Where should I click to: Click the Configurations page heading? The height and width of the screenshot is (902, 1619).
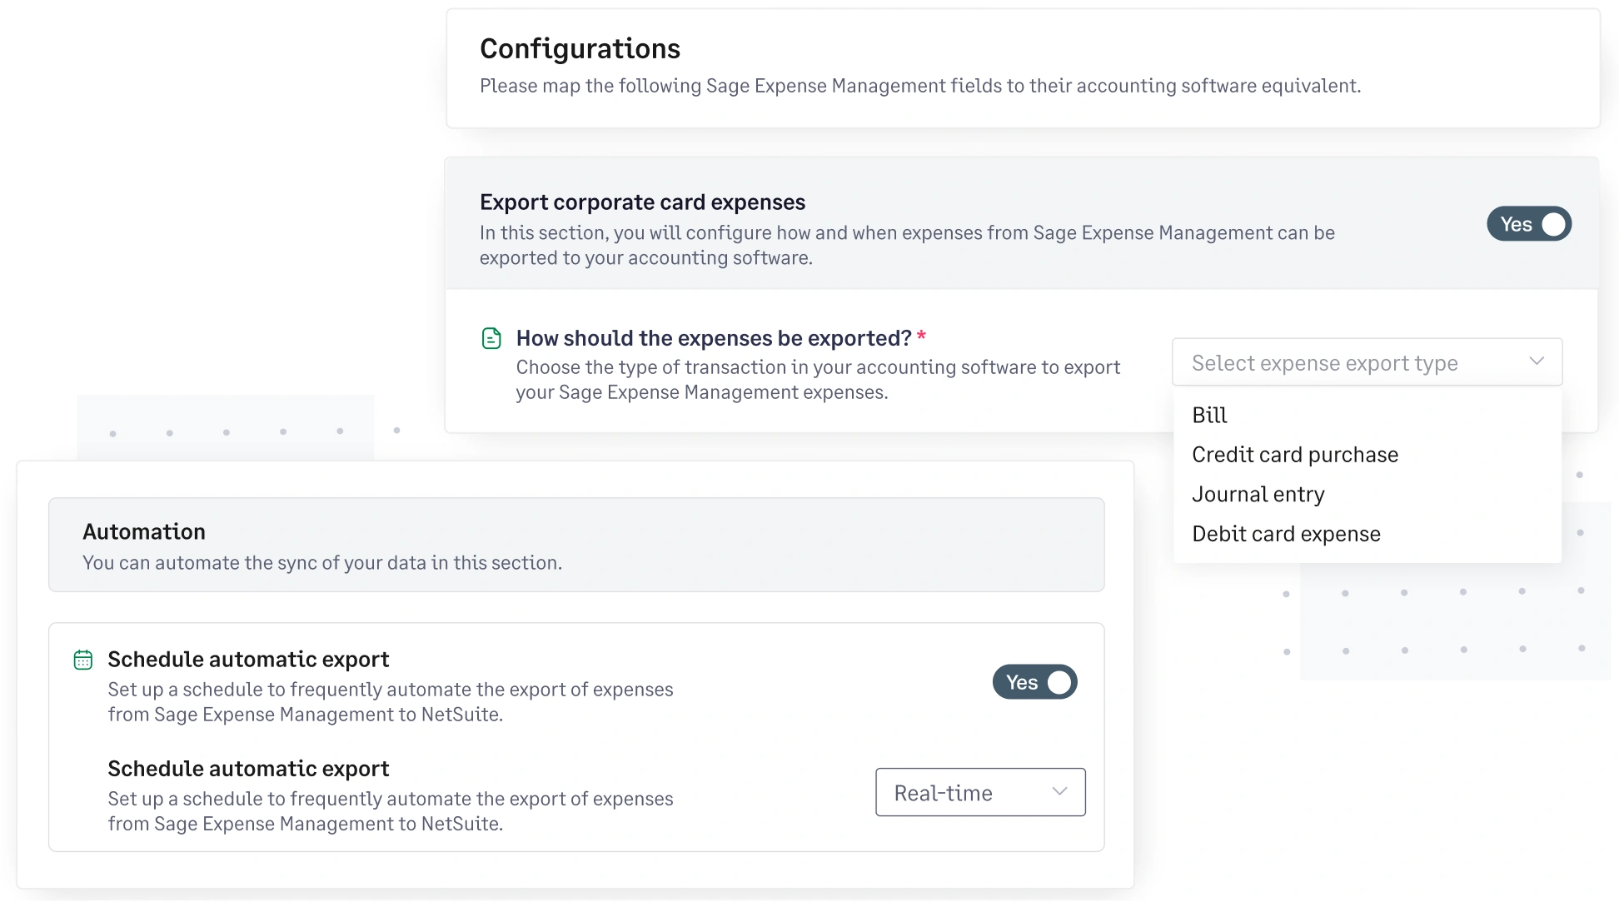click(x=580, y=48)
